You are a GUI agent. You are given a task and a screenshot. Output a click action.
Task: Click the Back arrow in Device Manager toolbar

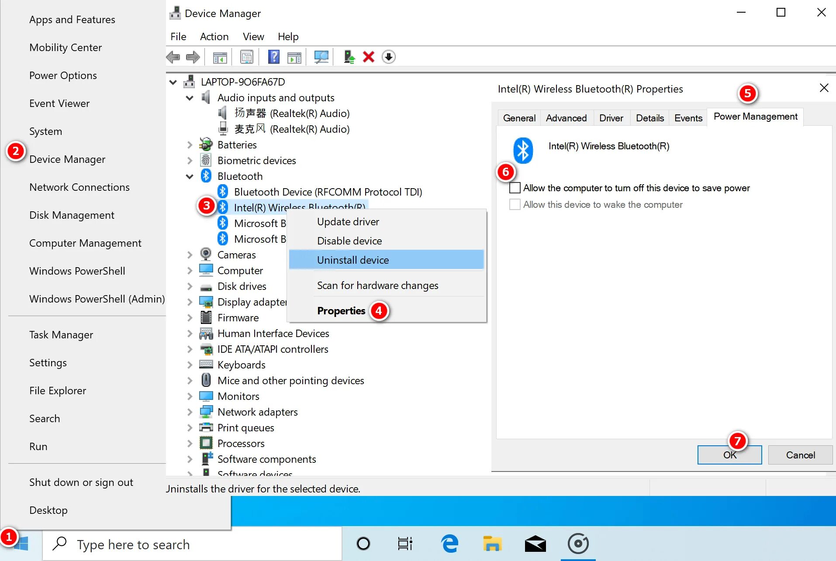pos(173,57)
